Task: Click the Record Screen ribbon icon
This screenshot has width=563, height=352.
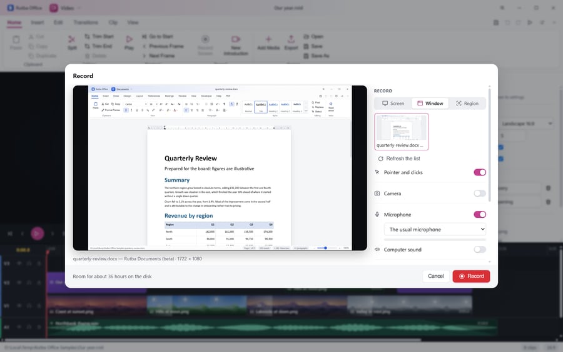Action: click(205, 39)
